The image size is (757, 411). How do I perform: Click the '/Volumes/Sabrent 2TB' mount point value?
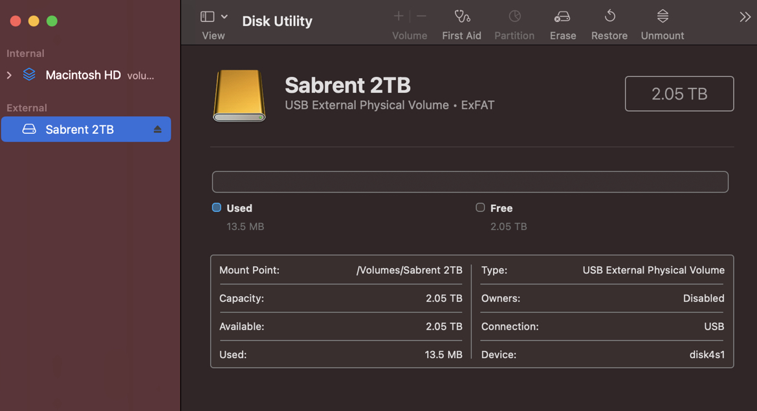coord(410,270)
